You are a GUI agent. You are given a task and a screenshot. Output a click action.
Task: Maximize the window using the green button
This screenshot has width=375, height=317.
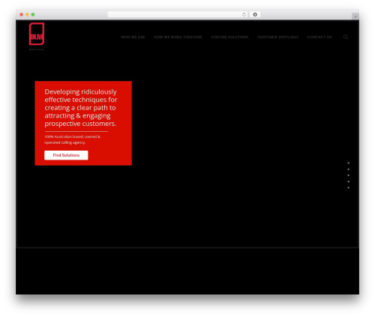click(x=33, y=14)
